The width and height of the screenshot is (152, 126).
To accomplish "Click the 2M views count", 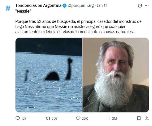I will pyautogui.click(x=114, y=118).
